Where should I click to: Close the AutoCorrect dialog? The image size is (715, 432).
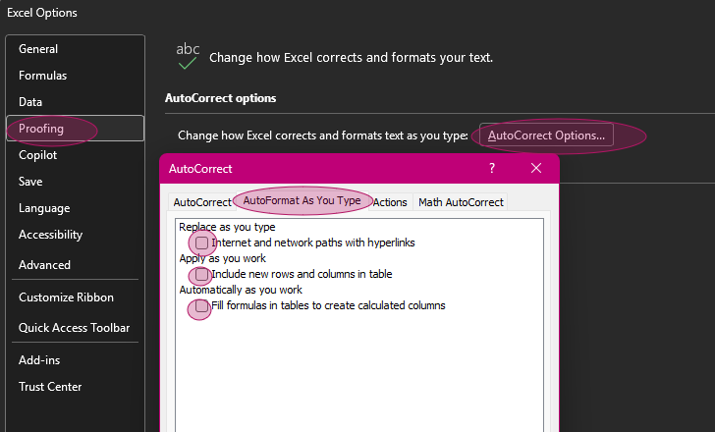[x=536, y=169]
